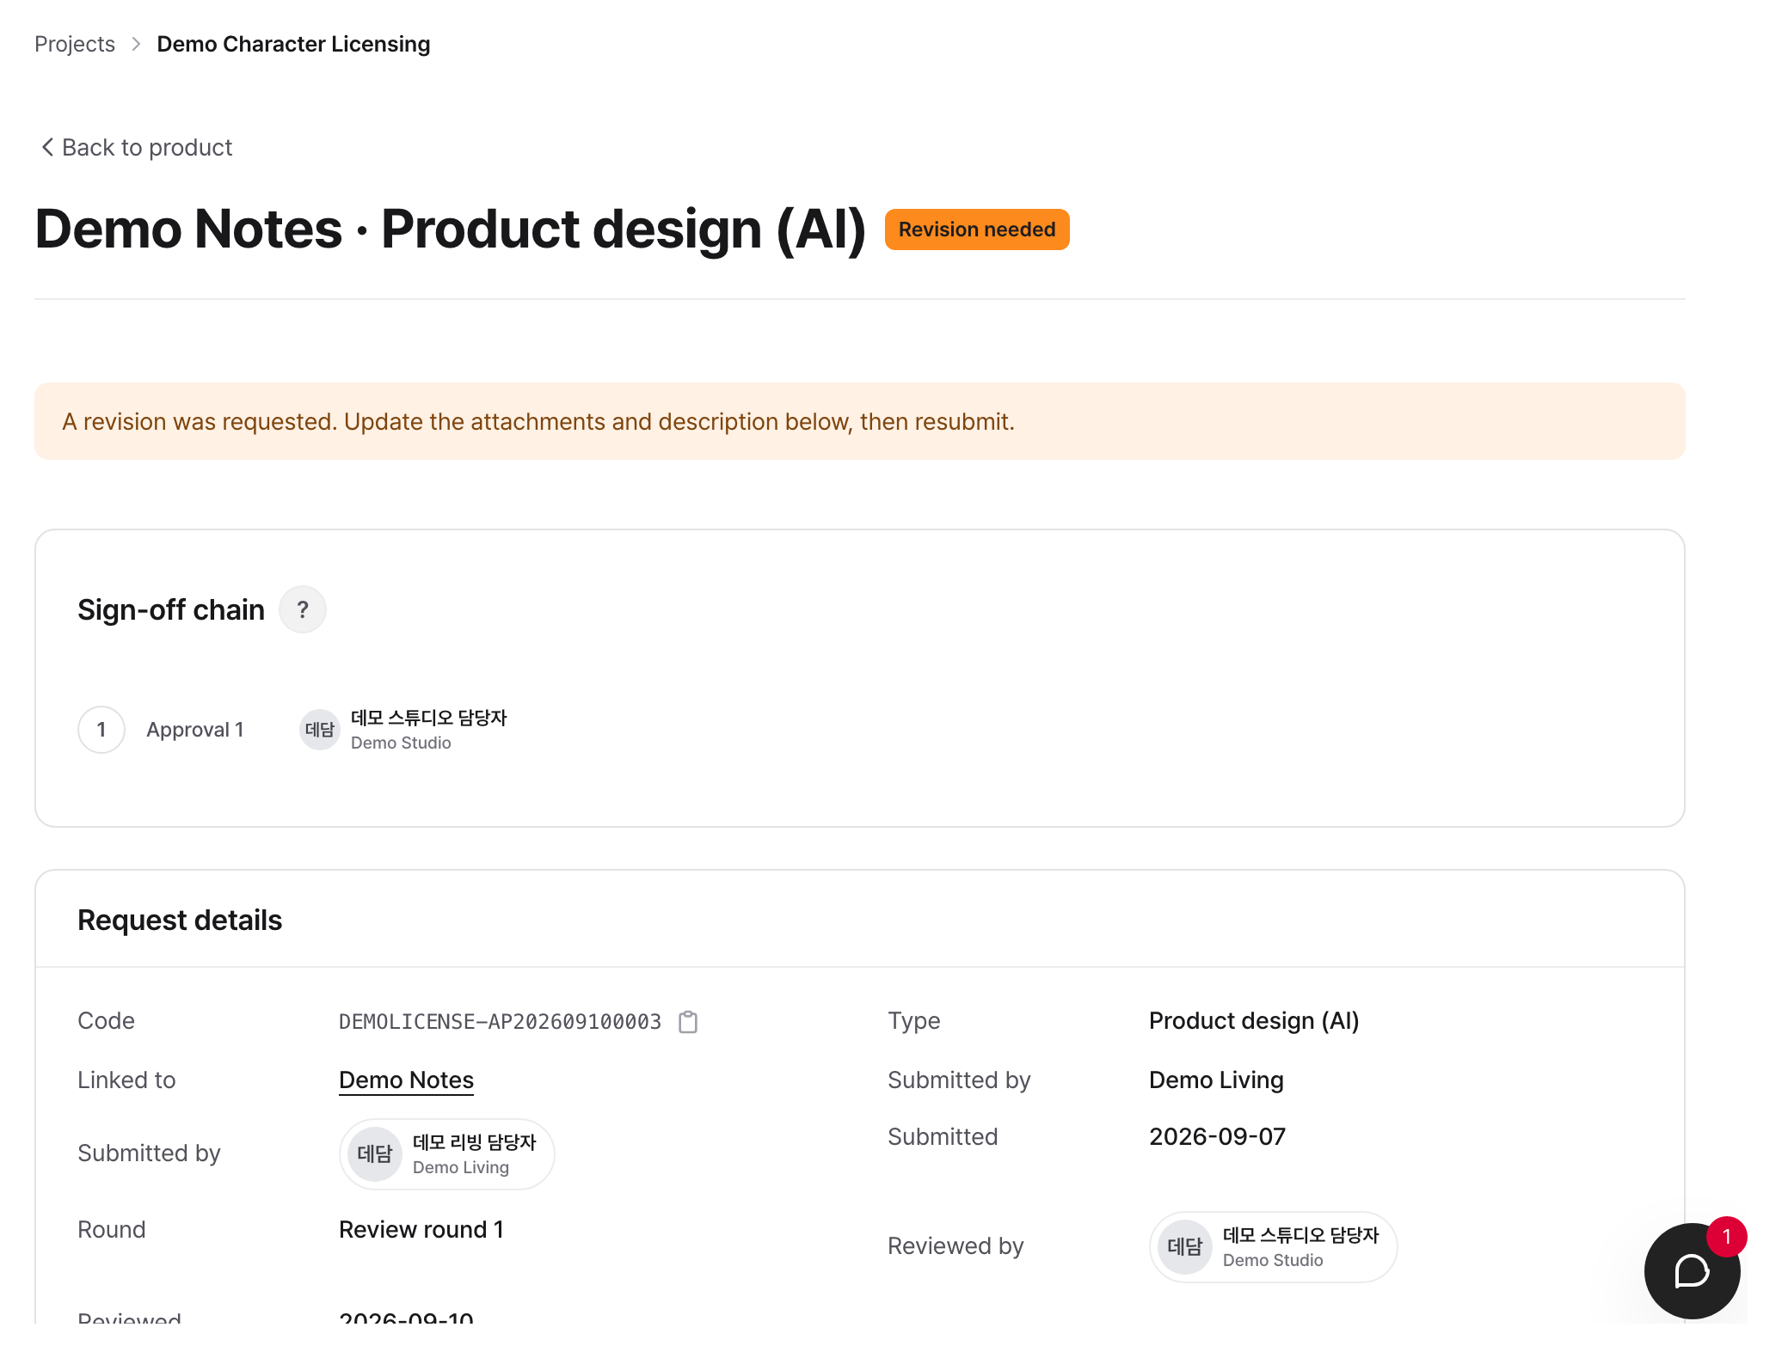This screenshot has height=1358, width=1782.
Task: Open Demo Character Licensing breadcrumb
Action: pos(293,44)
